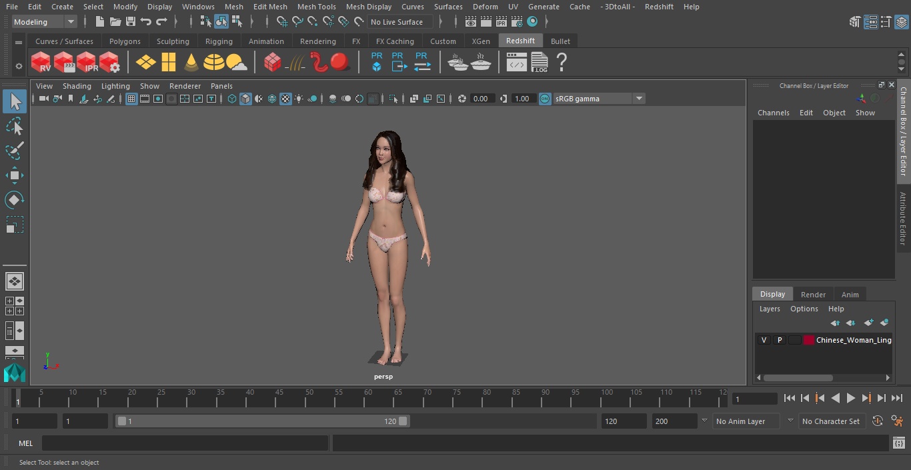The height and width of the screenshot is (470, 911).
Task: Activate the Select tool arrow in toolbox
Action: [x=14, y=101]
